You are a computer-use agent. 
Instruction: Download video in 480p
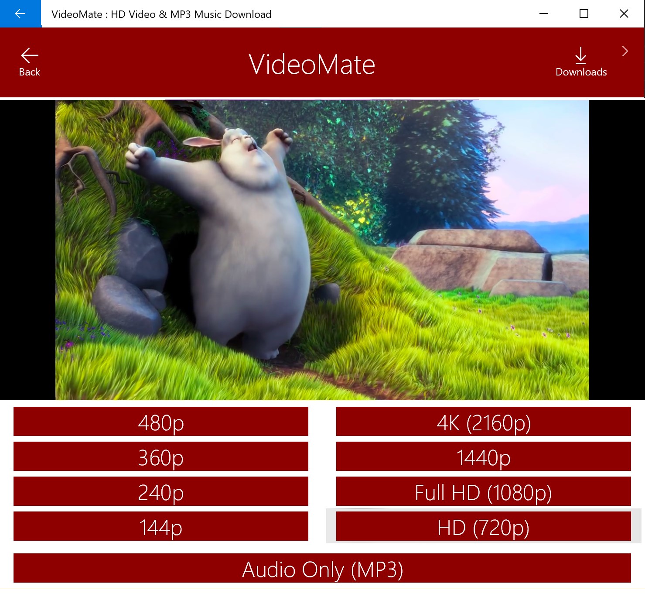161,422
